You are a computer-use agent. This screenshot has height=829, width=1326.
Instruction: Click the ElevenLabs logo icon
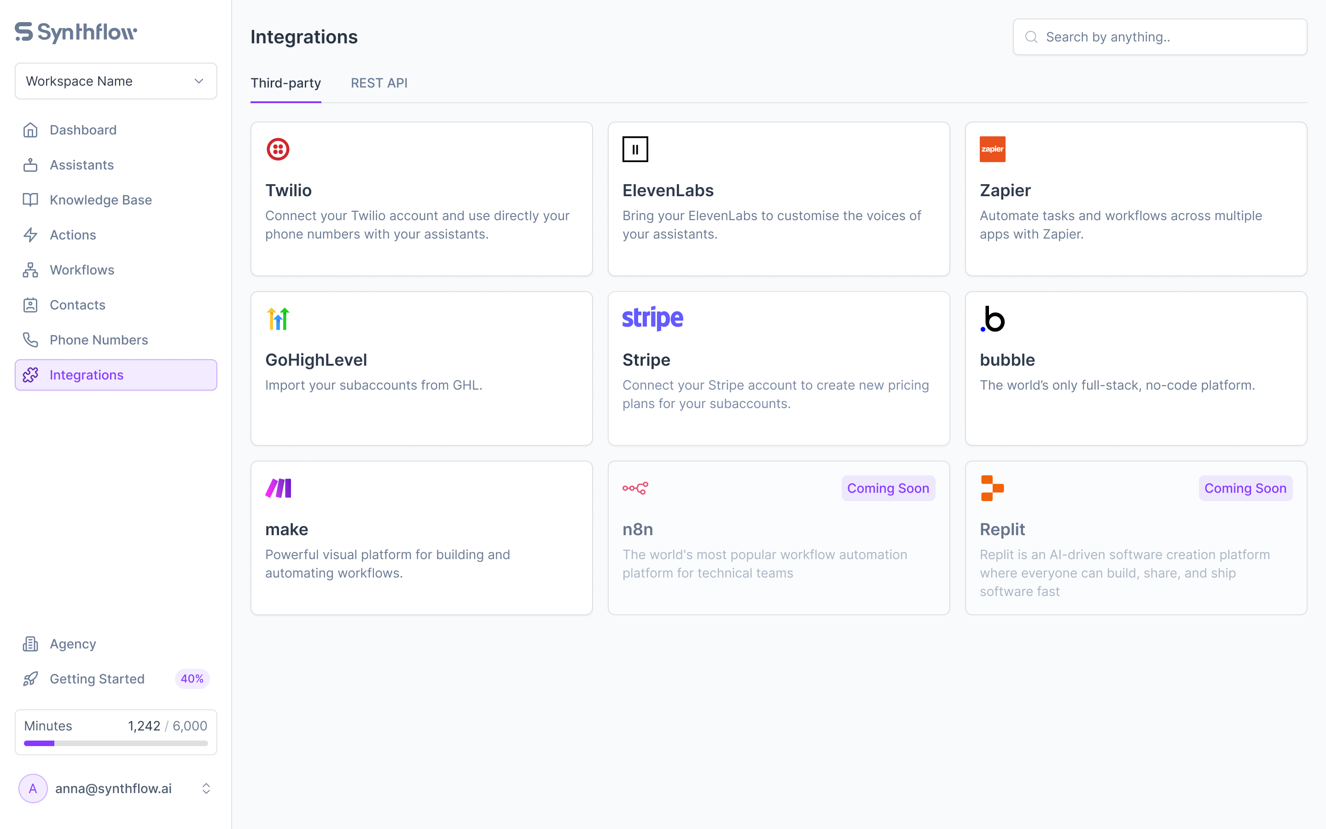pyautogui.click(x=635, y=149)
